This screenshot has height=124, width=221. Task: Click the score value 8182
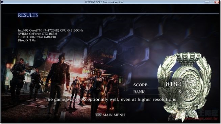tap(173, 84)
